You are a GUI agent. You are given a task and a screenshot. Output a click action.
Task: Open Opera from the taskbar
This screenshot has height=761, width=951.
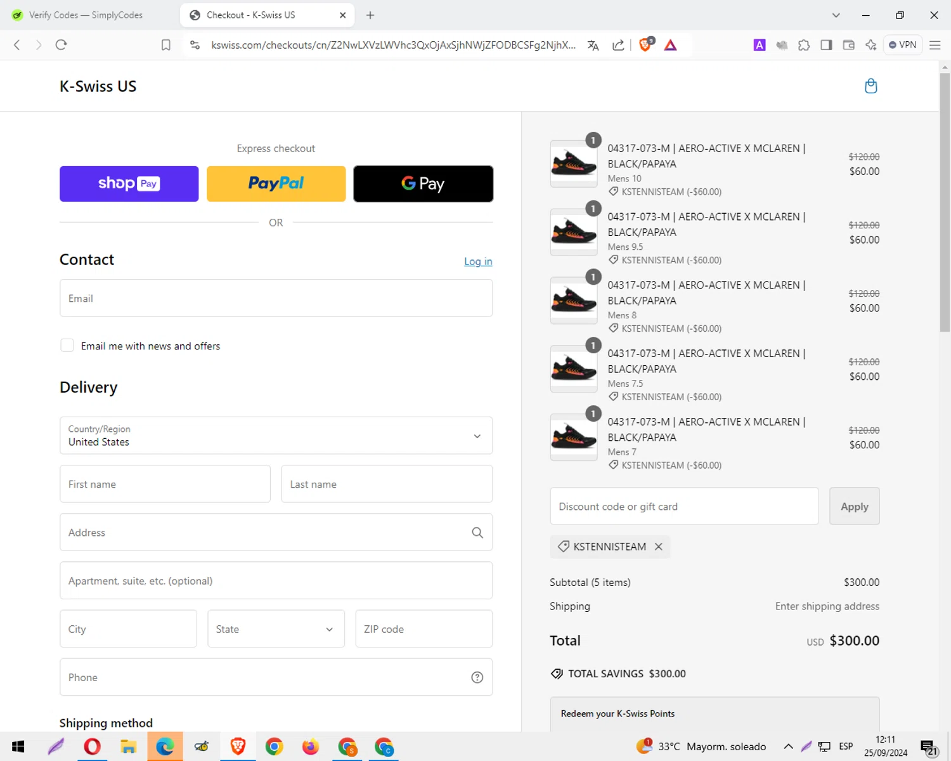[x=92, y=746]
